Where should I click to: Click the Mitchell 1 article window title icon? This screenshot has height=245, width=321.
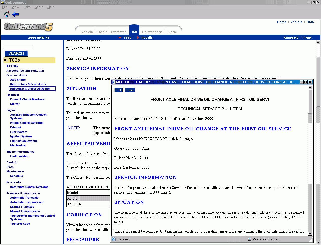pos(113,82)
